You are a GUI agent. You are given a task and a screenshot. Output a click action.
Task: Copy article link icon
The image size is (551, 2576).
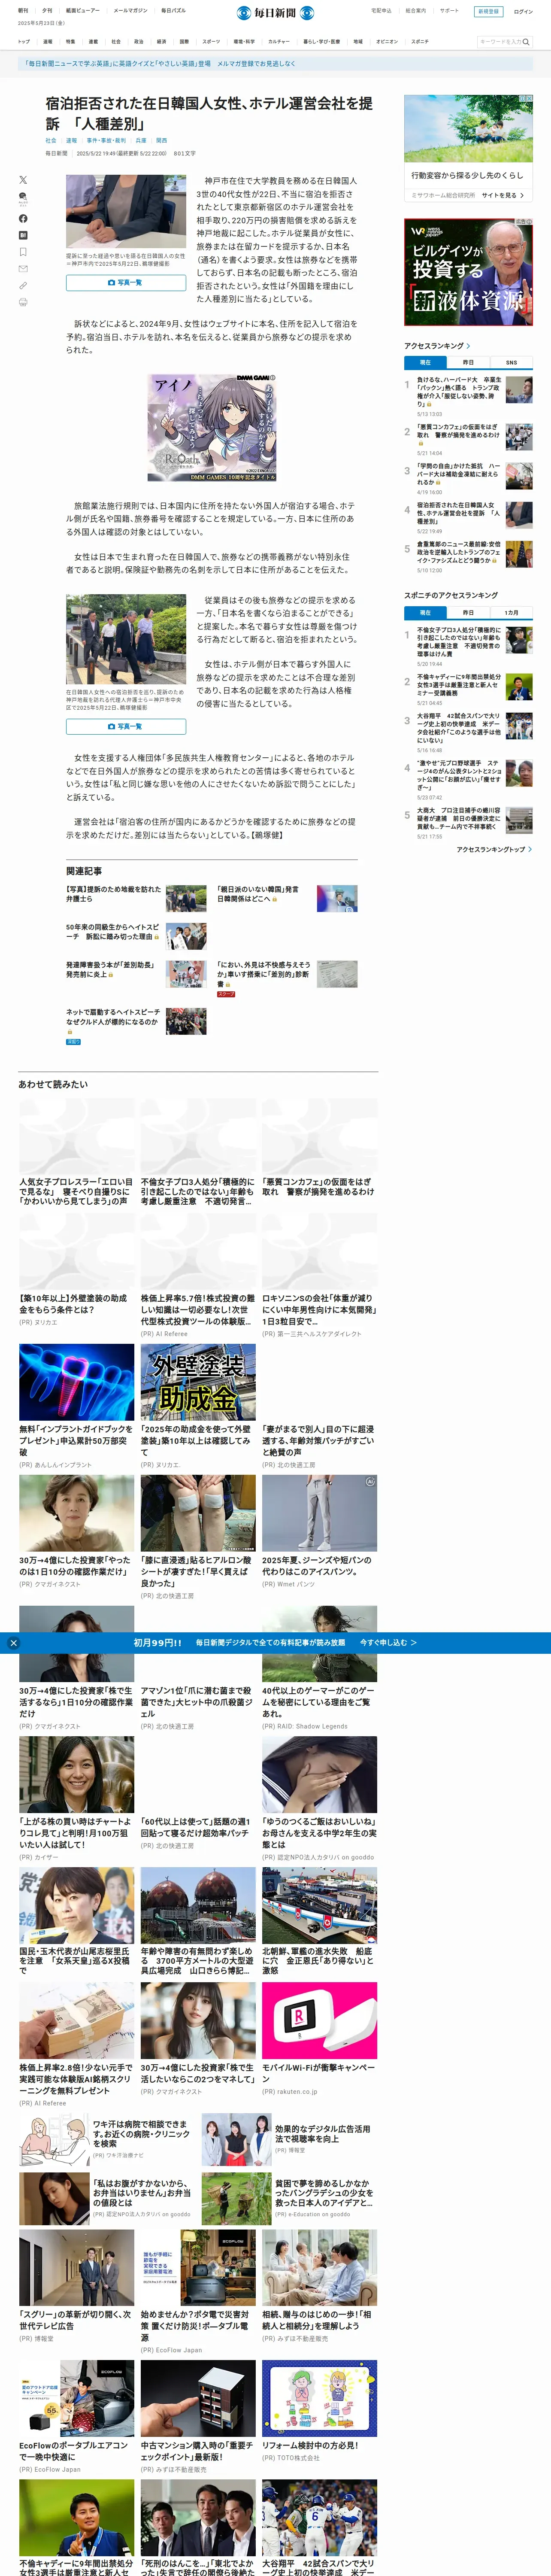click(23, 285)
